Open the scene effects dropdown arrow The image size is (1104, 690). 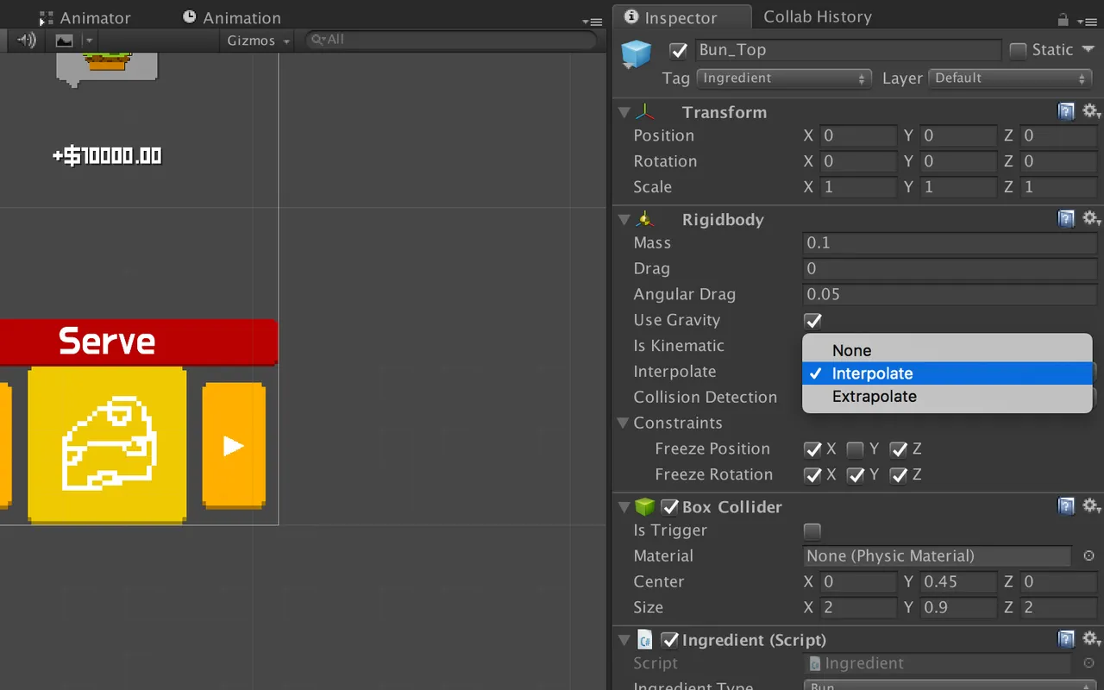click(89, 41)
